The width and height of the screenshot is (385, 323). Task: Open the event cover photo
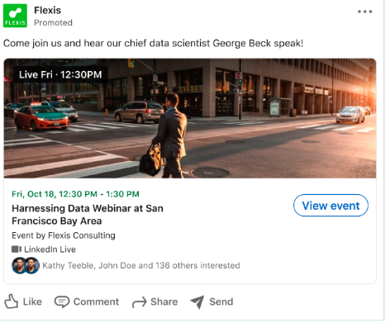point(190,118)
